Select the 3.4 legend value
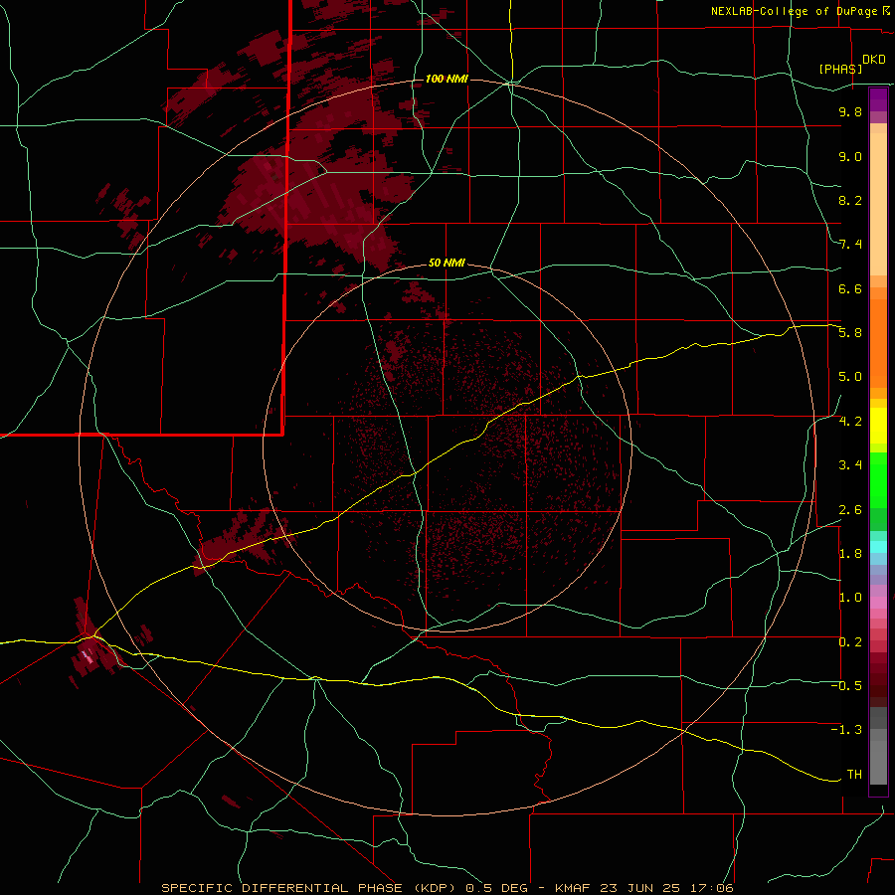Viewport: 895px width, 895px height. coord(850,465)
